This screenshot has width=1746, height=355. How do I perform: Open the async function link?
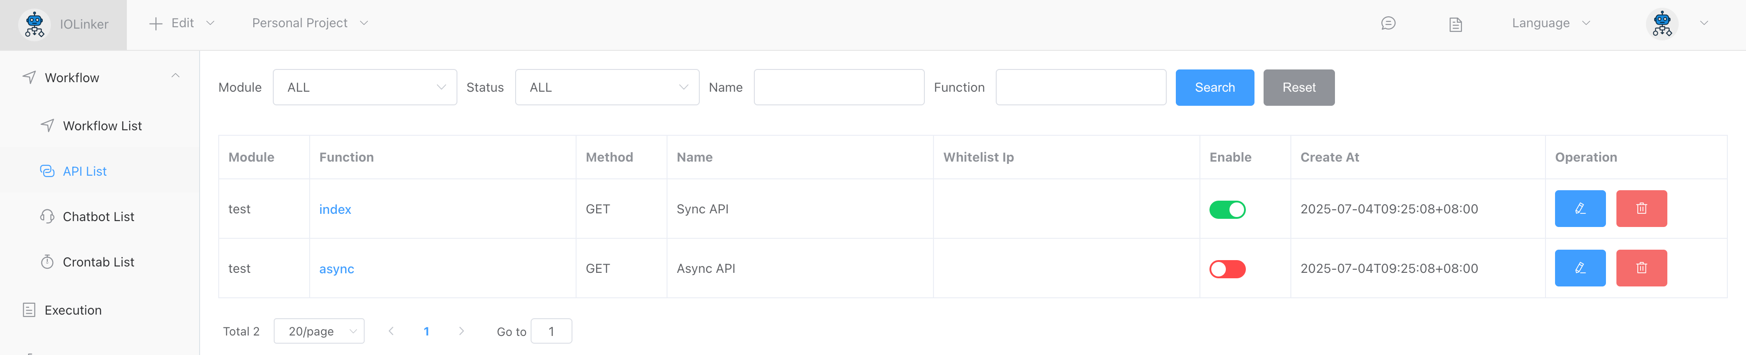coord(336,268)
